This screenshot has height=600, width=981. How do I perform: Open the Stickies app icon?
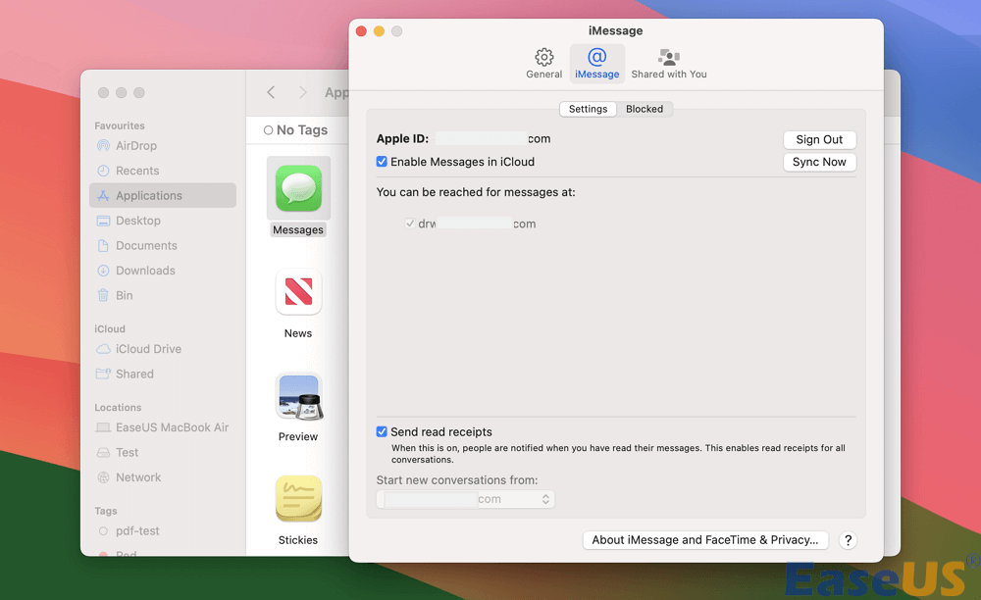[x=298, y=499]
